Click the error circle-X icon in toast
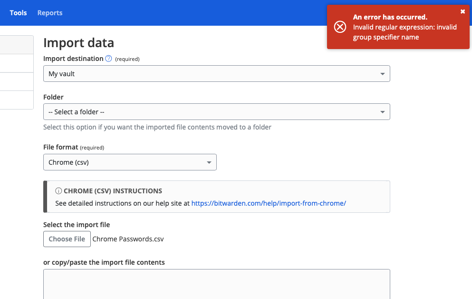472x299 pixels. pyautogui.click(x=340, y=27)
